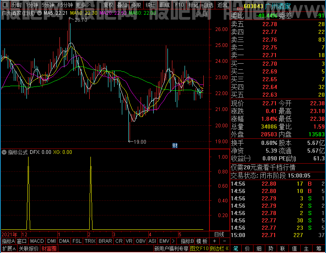
Task: Switch indicator to EMV
Action: [x=164, y=241]
